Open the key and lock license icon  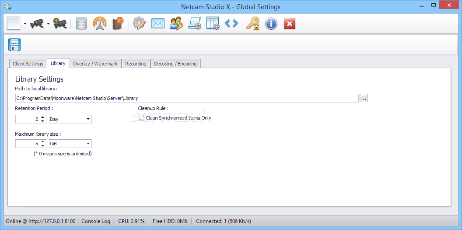(253, 24)
